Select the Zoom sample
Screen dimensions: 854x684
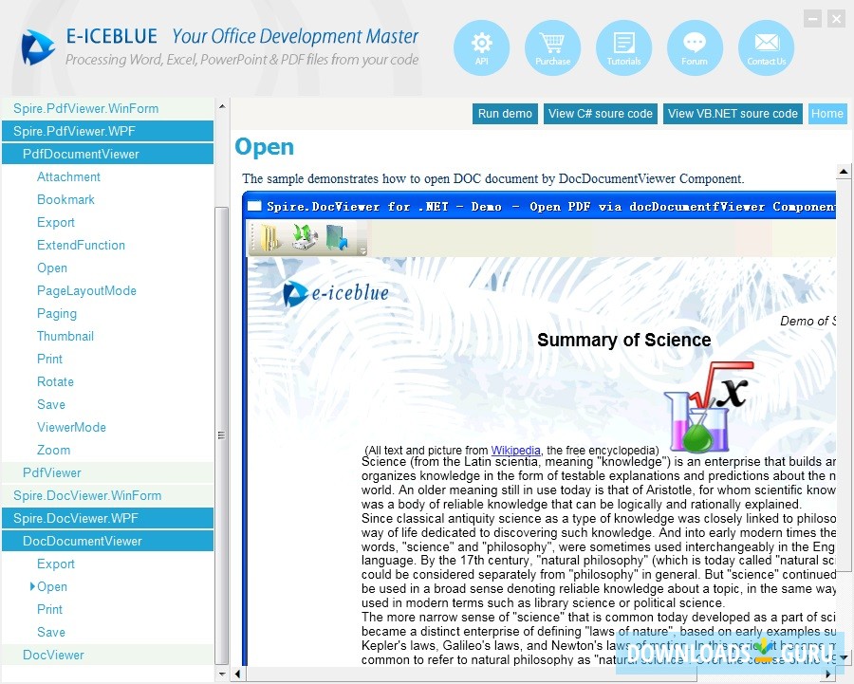click(53, 451)
